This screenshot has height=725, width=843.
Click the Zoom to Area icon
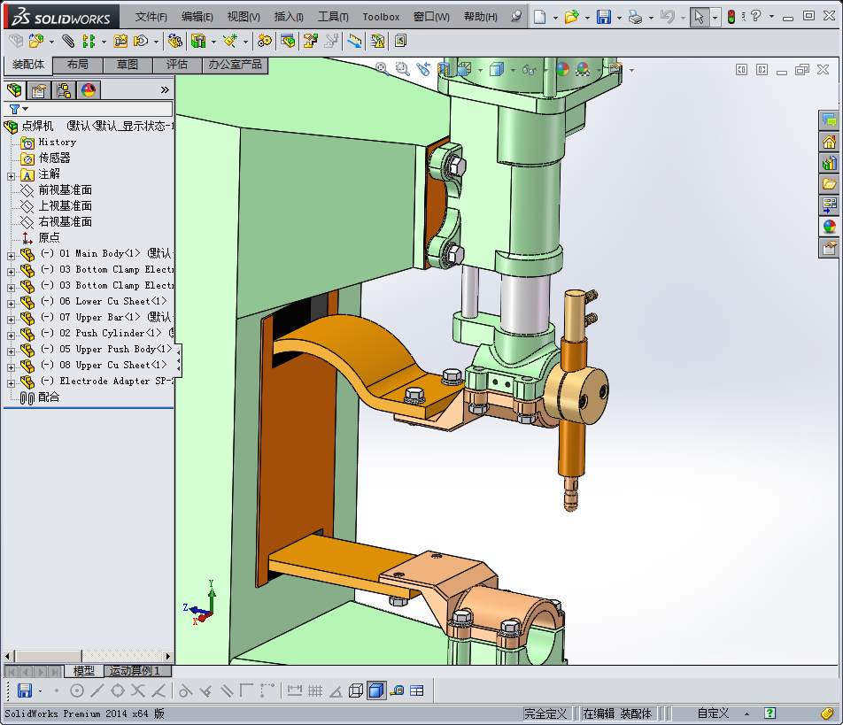pyautogui.click(x=402, y=69)
